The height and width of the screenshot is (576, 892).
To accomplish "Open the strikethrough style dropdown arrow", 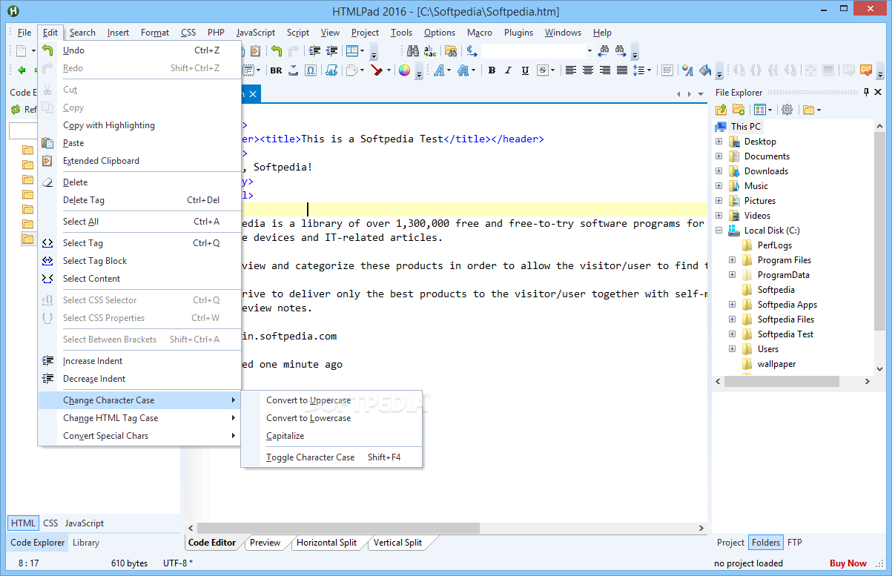I will point(552,70).
